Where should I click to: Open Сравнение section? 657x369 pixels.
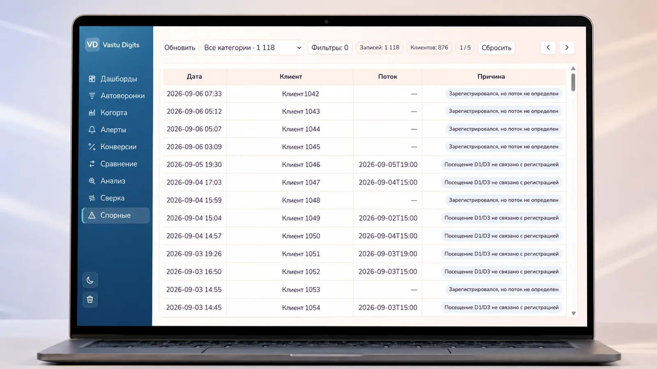pos(116,164)
